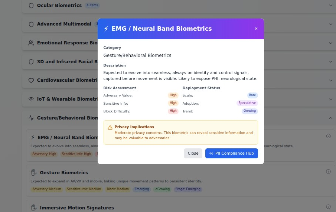Click the shield icon beside Ocular Biometrics
This screenshot has height=212, width=336.
tap(31, 6)
